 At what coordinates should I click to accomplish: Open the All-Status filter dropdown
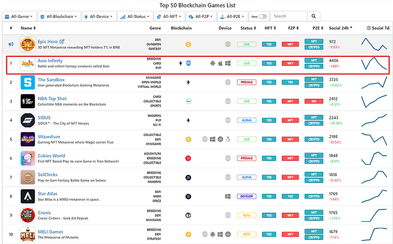click(135, 17)
